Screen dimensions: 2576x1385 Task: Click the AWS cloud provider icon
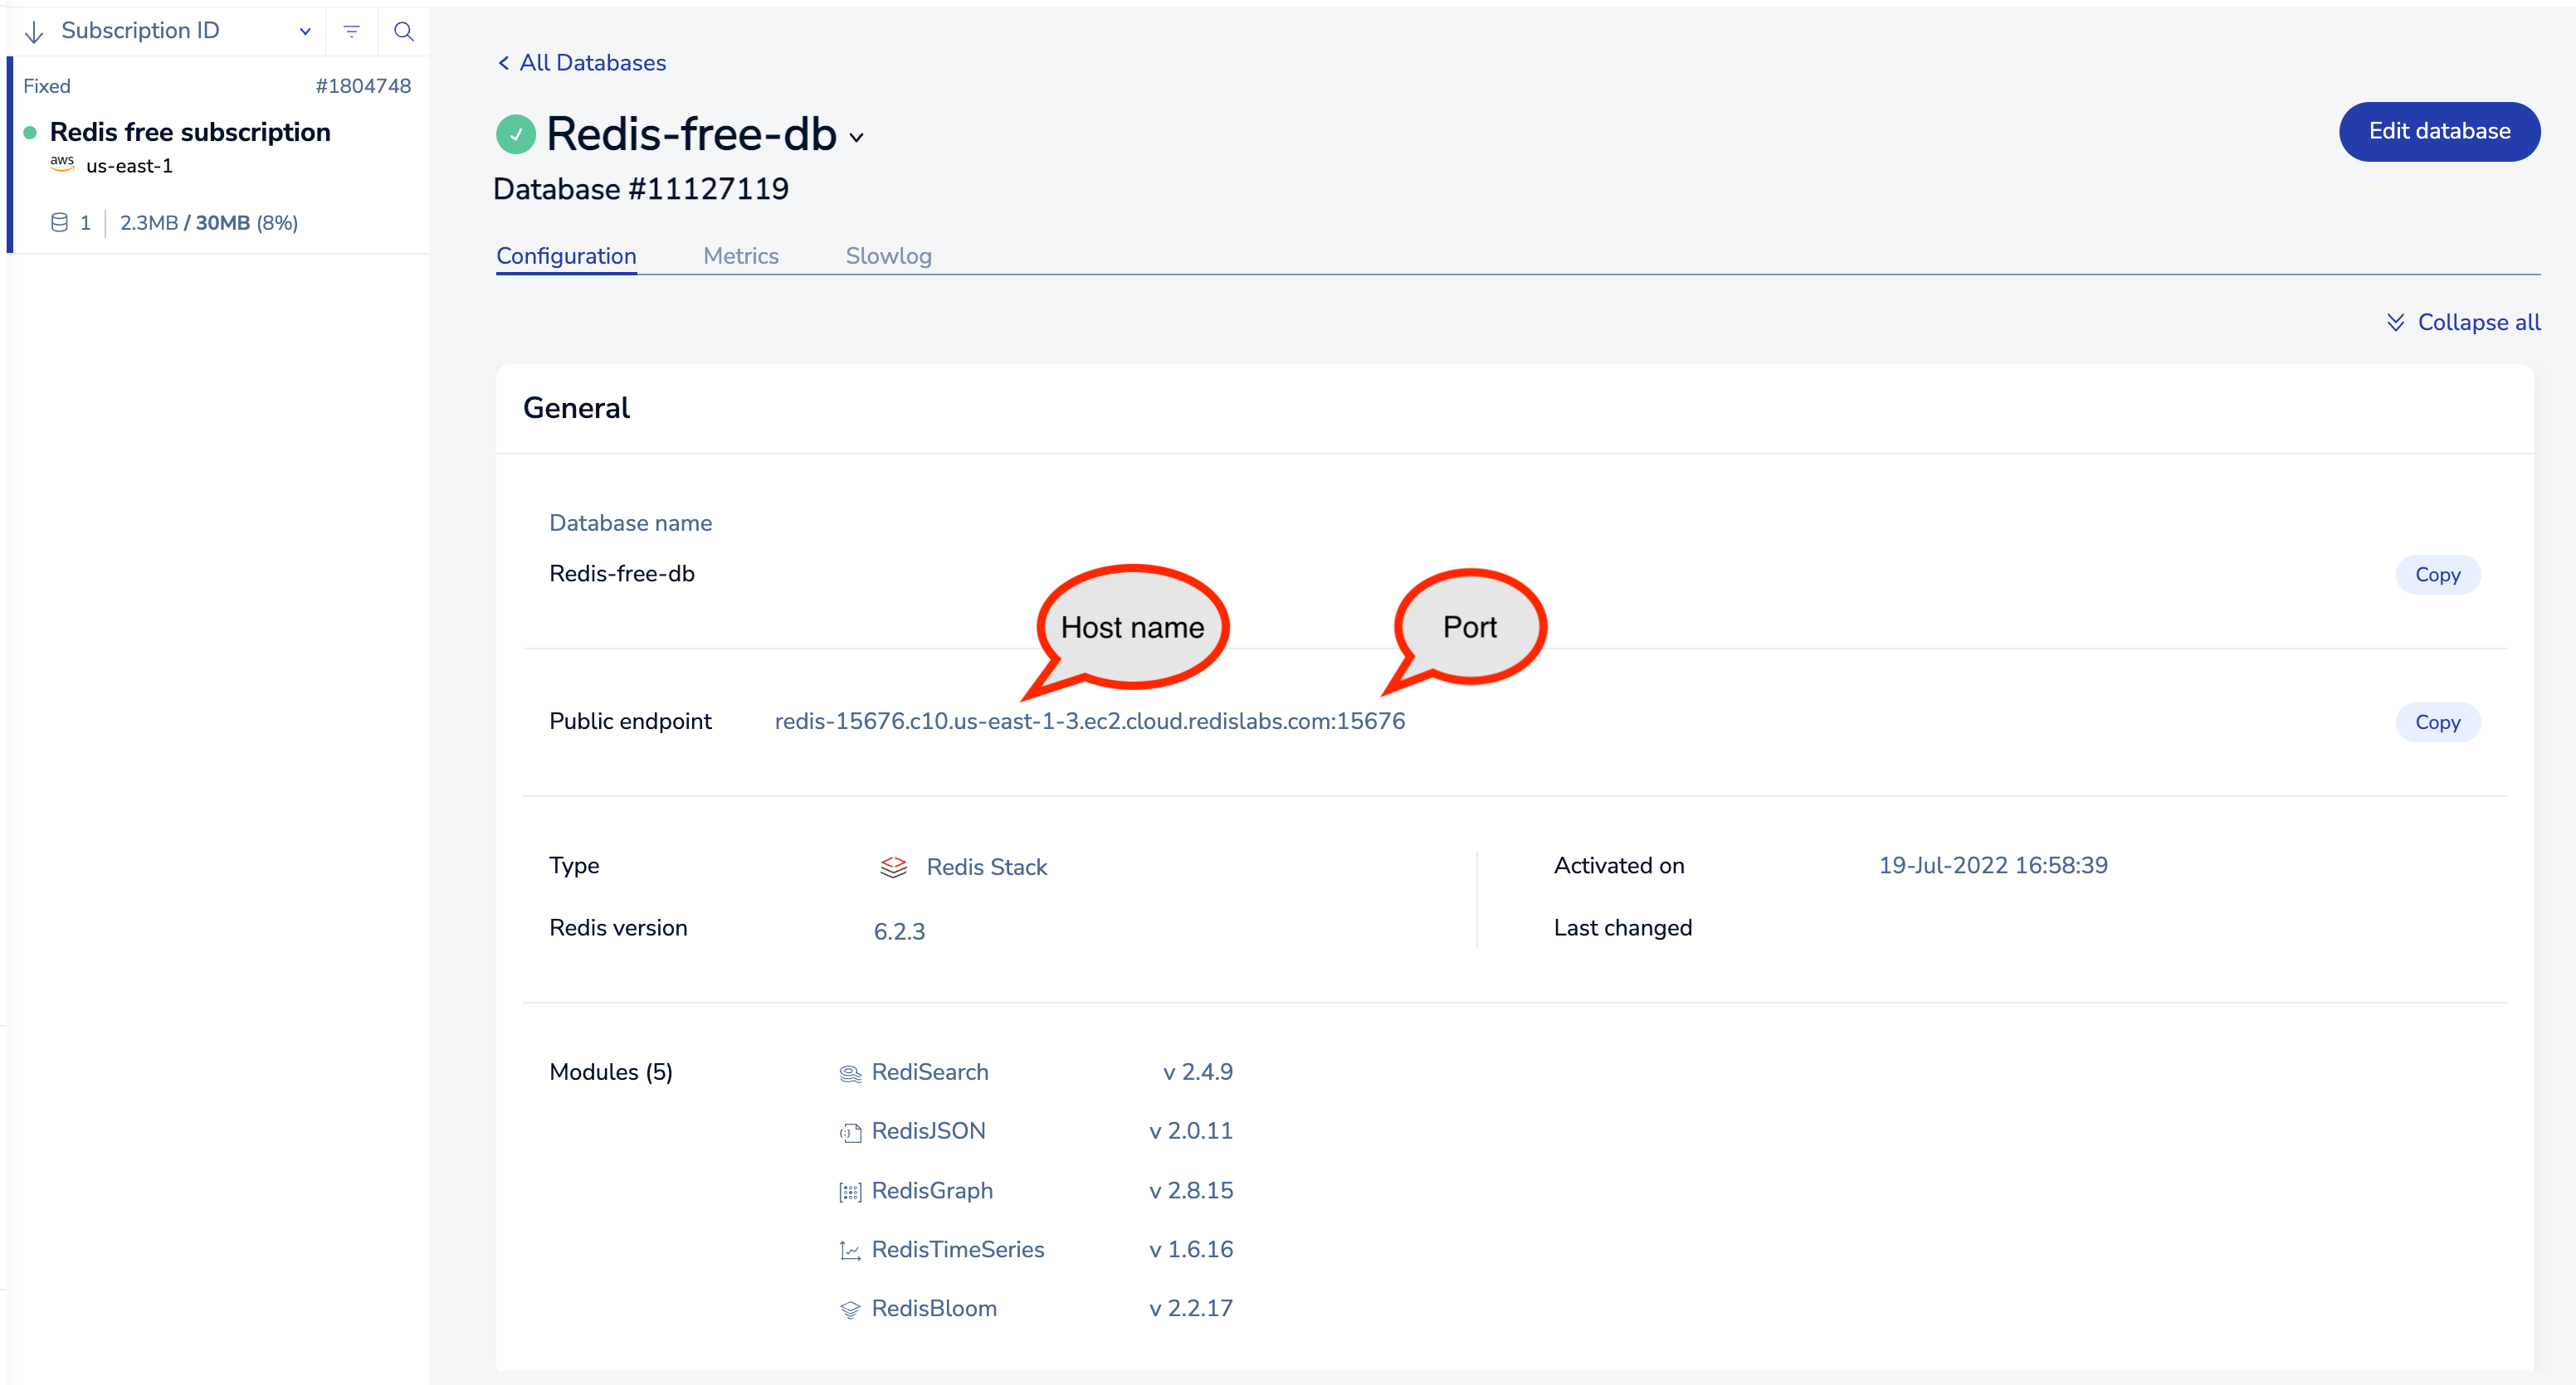click(63, 165)
